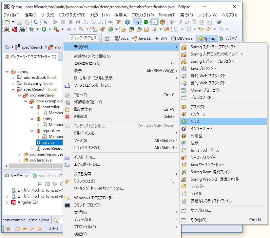Viewport: 270px width, 238px height.
Task: Switch to the JPA perspective
Action: tap(161, 38)
